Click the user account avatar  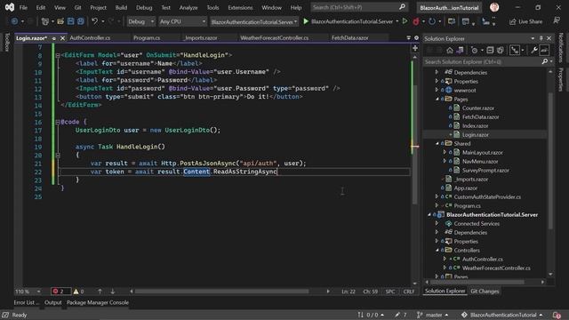(x=494, y=7)
